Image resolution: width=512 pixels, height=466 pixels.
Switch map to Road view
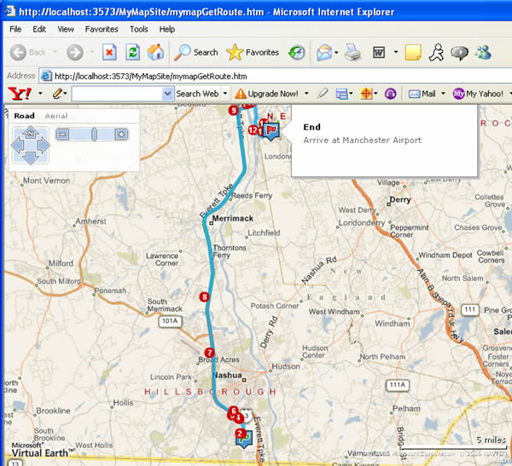(25, 116)
